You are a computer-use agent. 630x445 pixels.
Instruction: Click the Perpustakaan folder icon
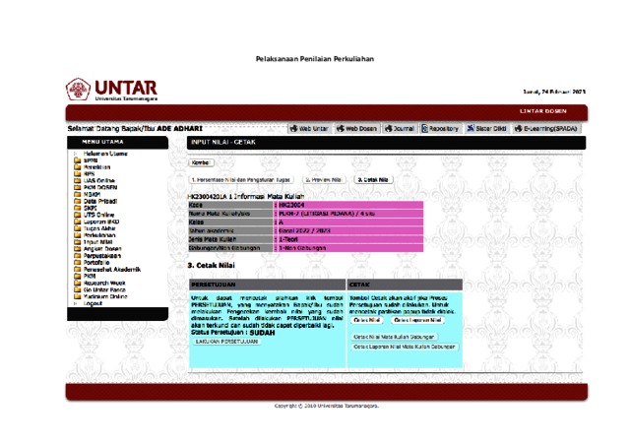77,256
